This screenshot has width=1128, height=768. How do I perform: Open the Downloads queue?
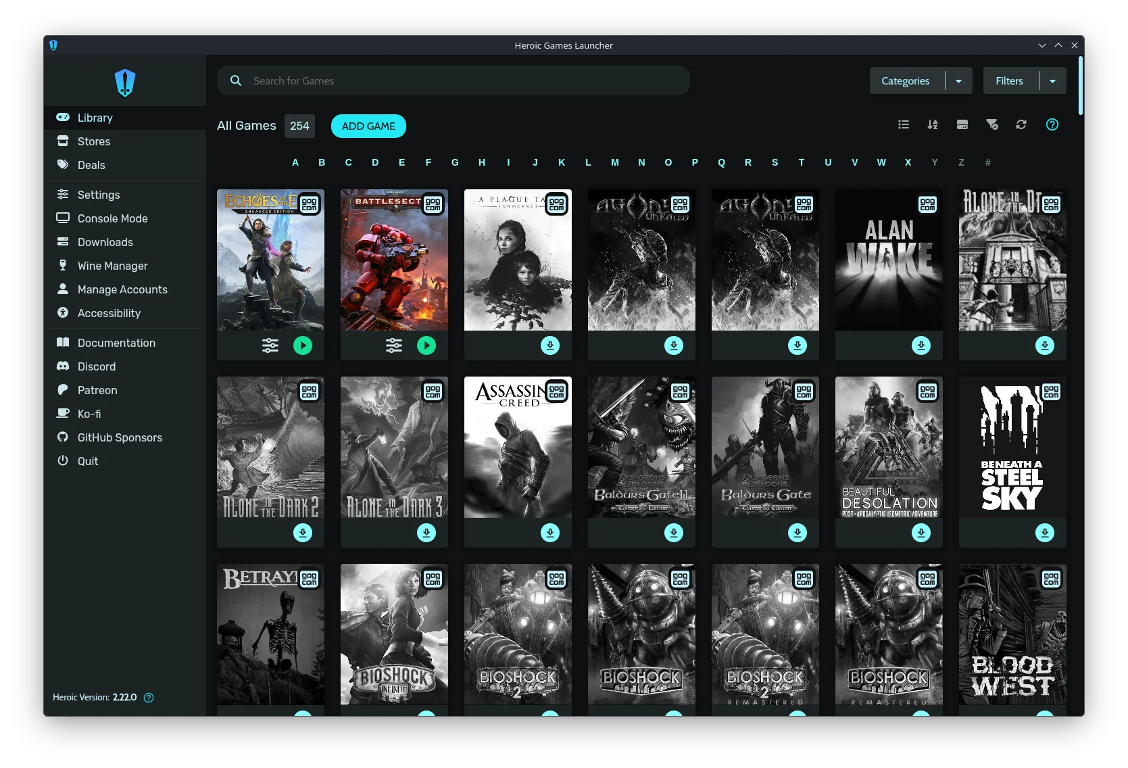[x=125, y=242]
